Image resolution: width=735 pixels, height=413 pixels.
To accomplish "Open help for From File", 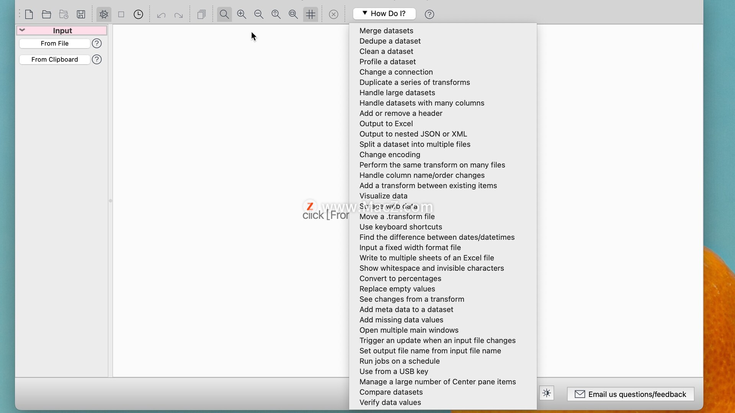I will point(97,44).
